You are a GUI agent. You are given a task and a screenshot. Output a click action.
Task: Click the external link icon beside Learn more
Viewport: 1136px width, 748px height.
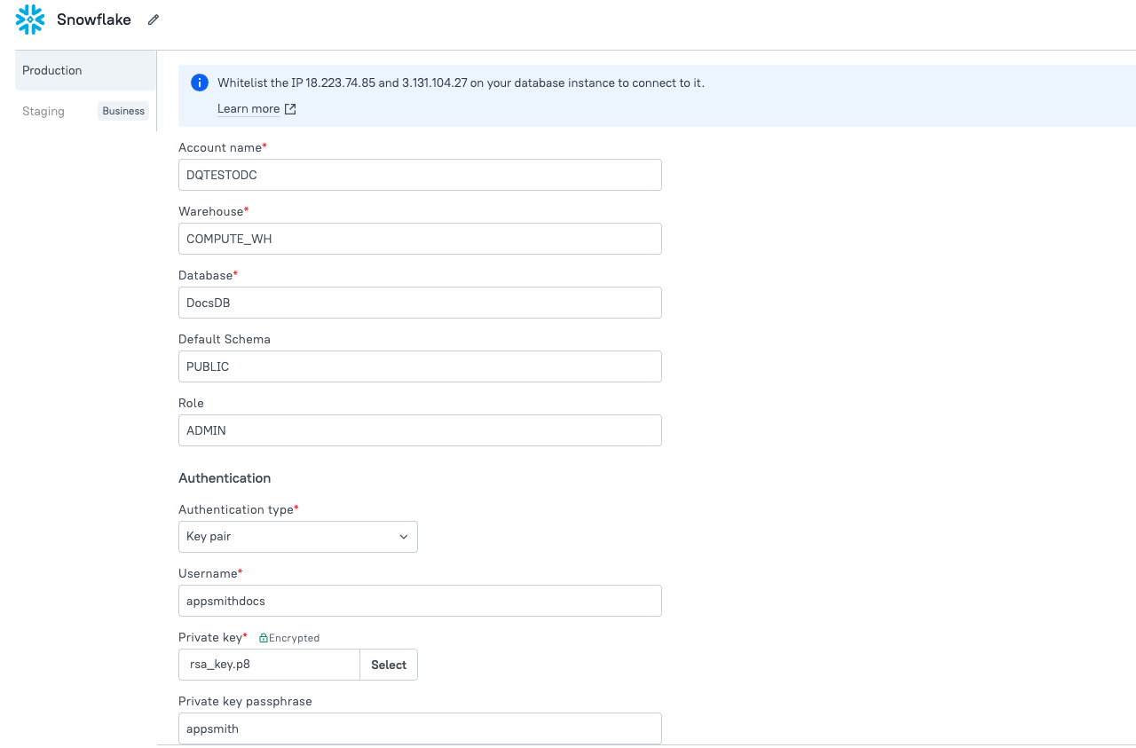click(x=289, y=108)
